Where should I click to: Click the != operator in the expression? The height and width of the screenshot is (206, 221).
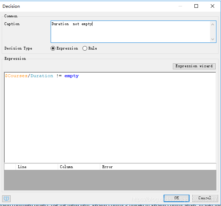pyautogui.click(x=59, y=76)
